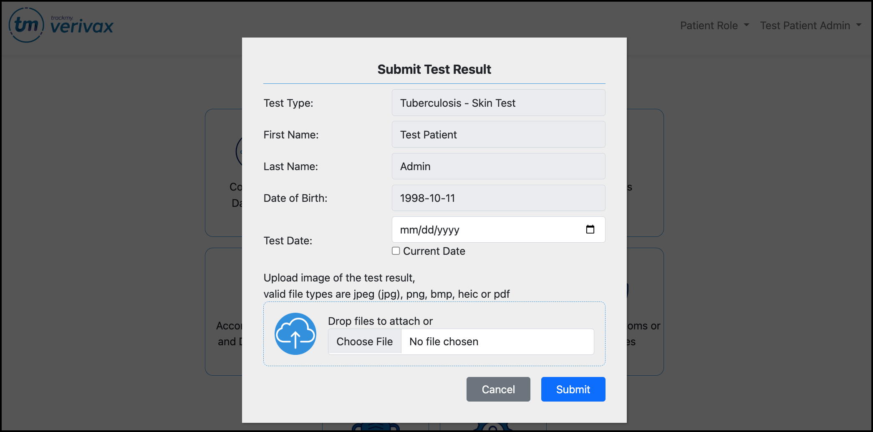Click the 'Test Type:' label

[x=288, y=103]
